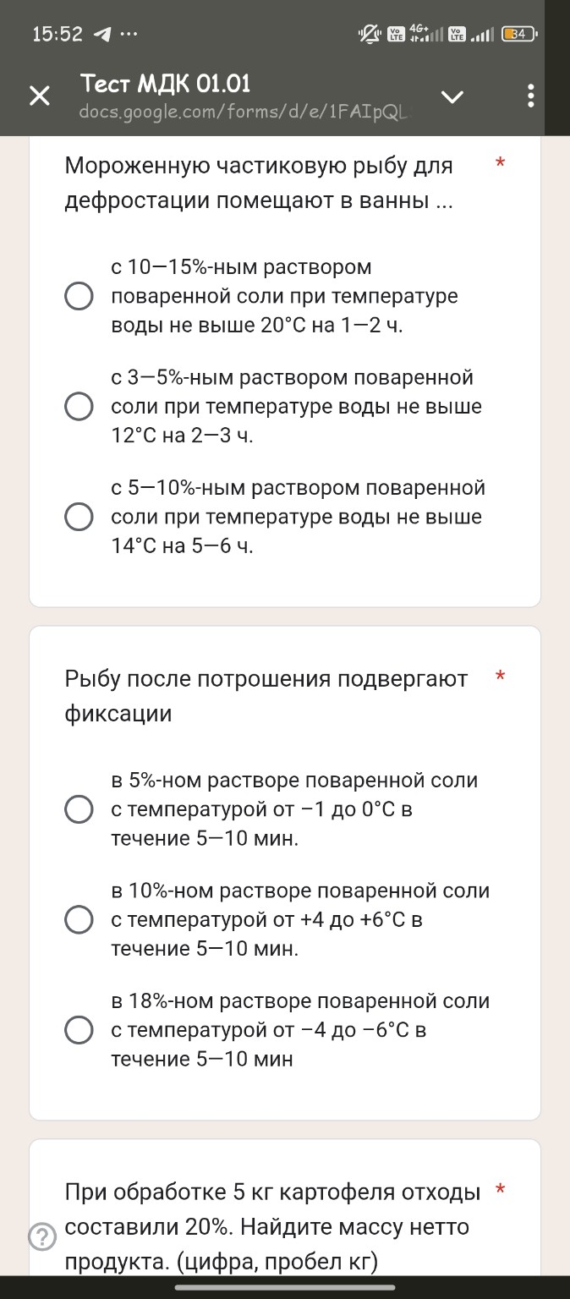Select the 3−5% salt solution option
Viewport: 570px width, 1299px height.
coord(79,406)
